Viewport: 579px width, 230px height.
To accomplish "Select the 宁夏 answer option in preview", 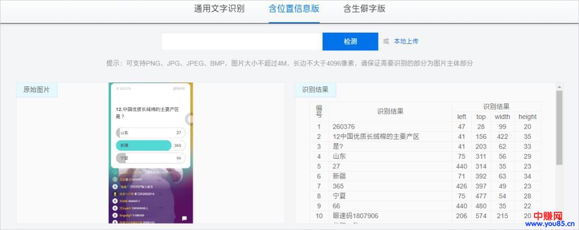I will point(150,158).
